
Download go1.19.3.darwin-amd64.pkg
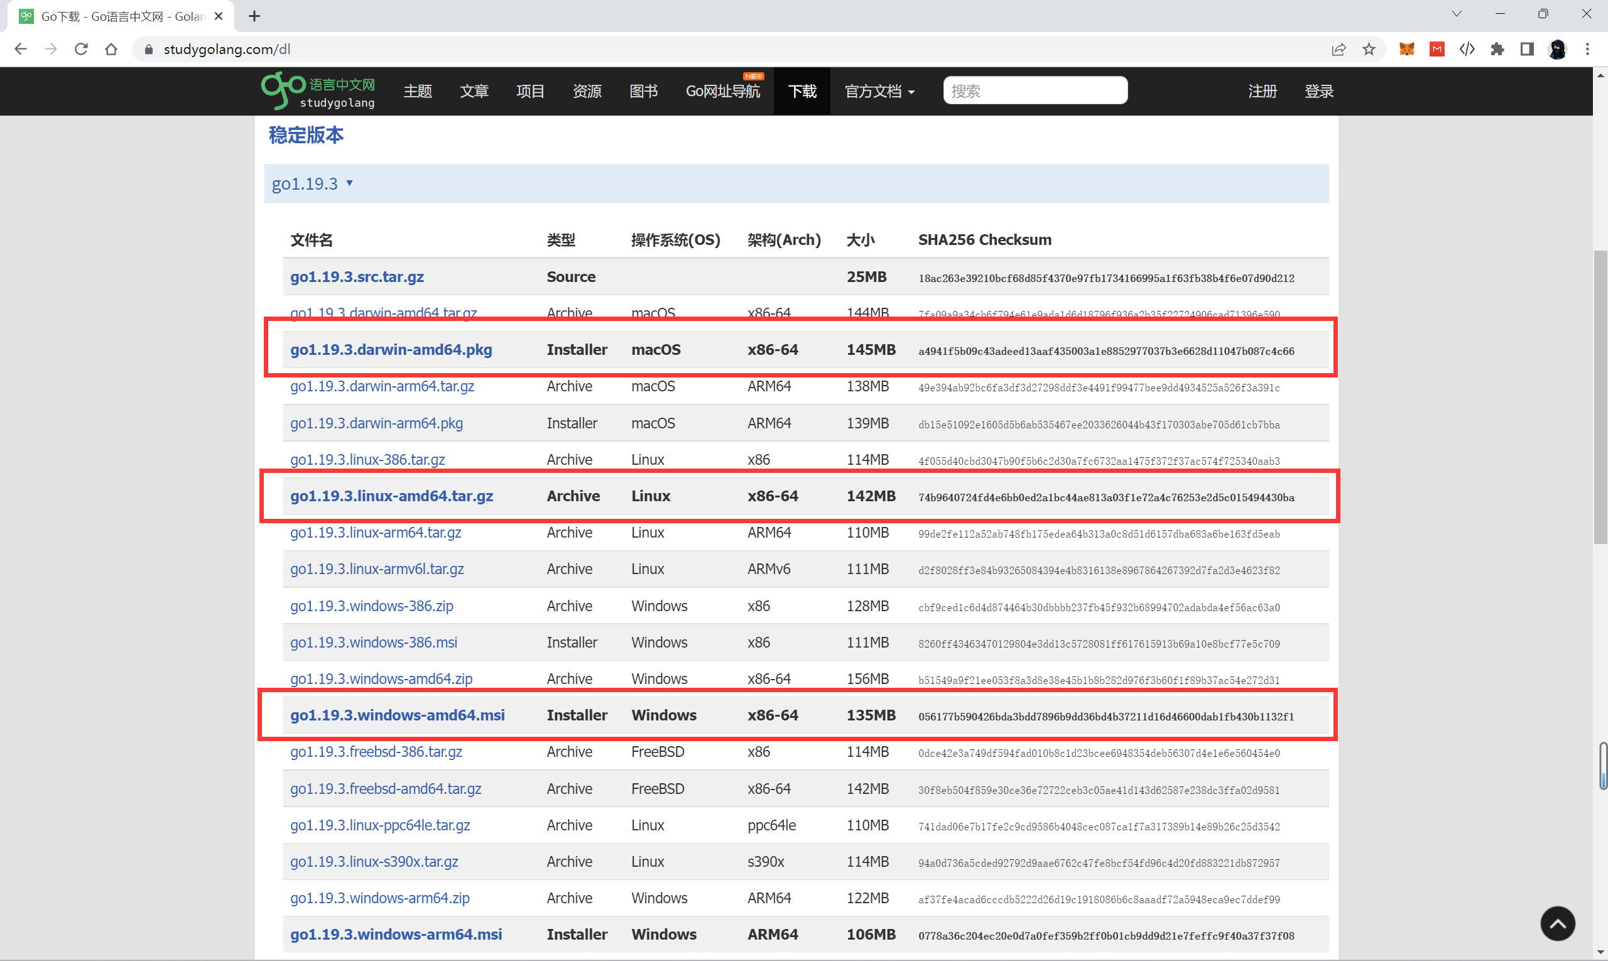[x=391, y=350]
